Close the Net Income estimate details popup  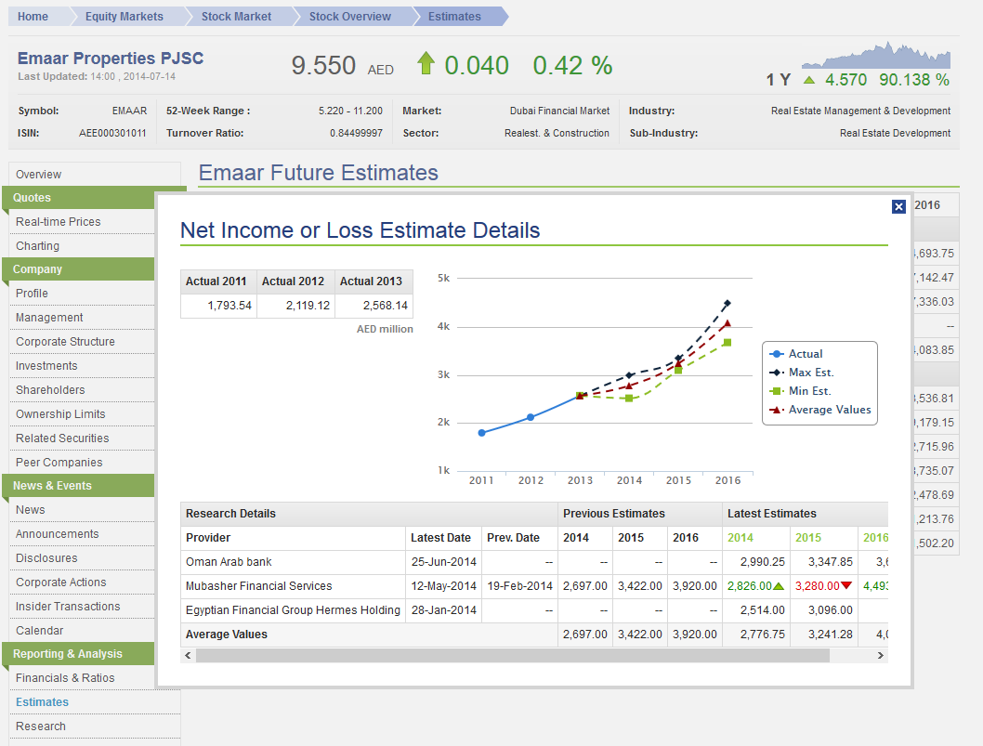click(x=898, y=206)
